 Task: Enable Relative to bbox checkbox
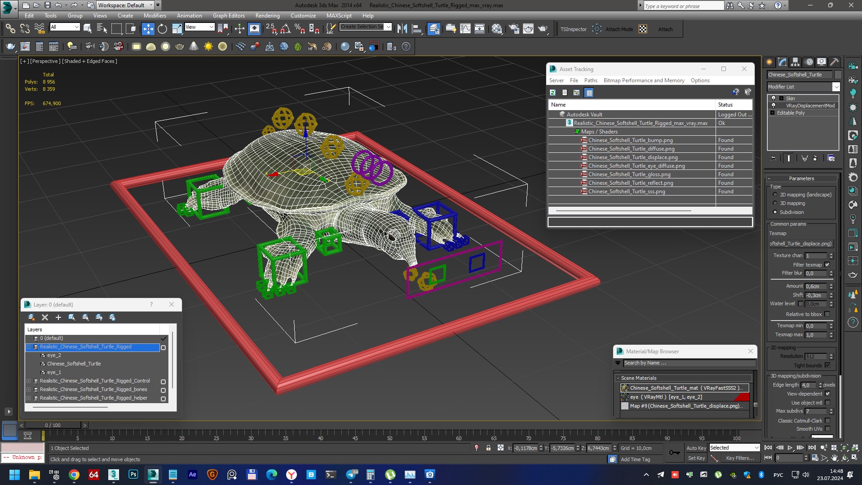coord(827,314)
